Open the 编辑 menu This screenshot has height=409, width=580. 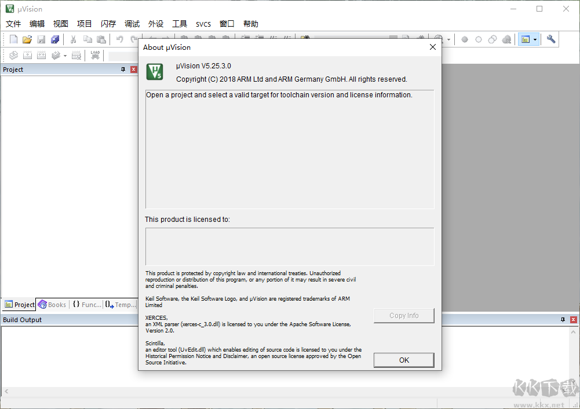tap(37, 24)
